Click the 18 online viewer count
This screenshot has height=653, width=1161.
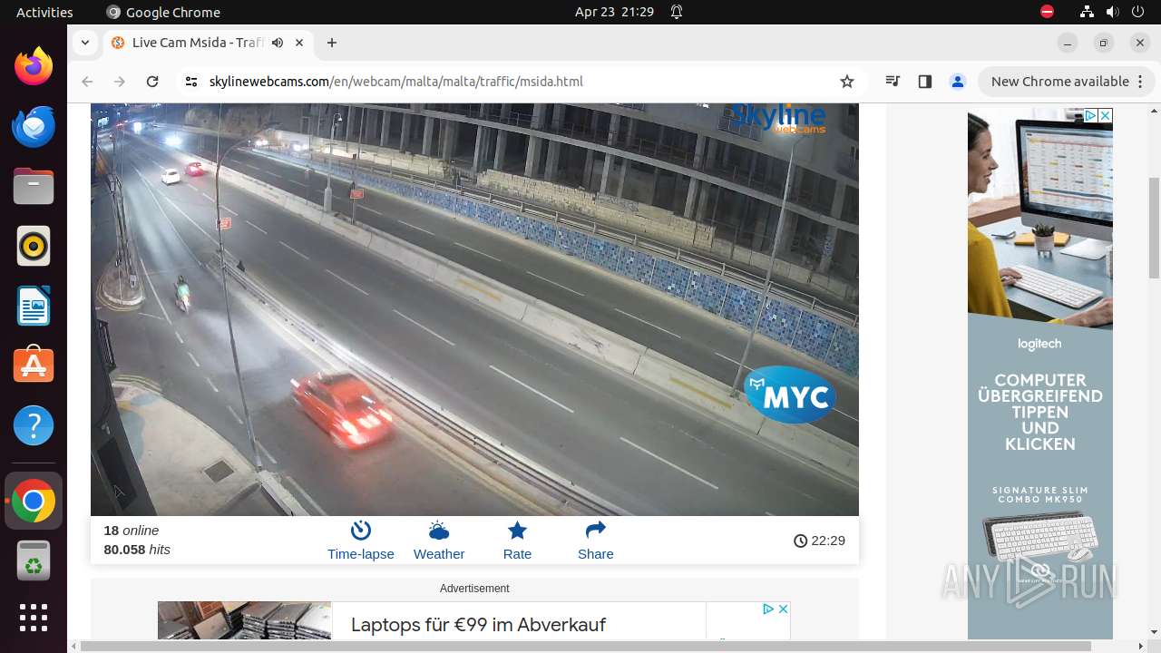tap(132, 531)
